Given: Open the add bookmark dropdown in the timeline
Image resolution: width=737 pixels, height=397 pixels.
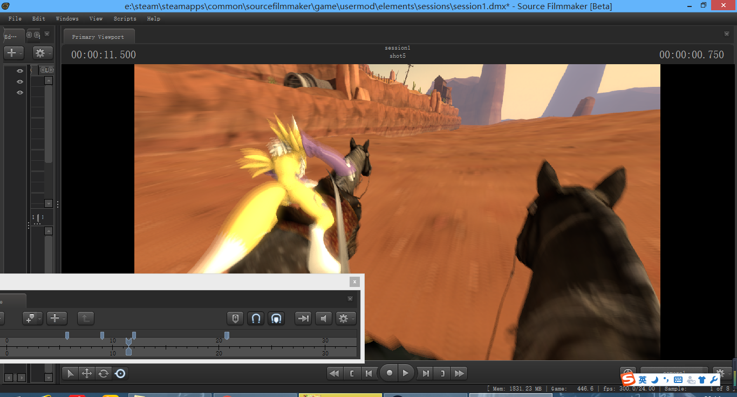Looking at the screenshot, I should point(32,318).
